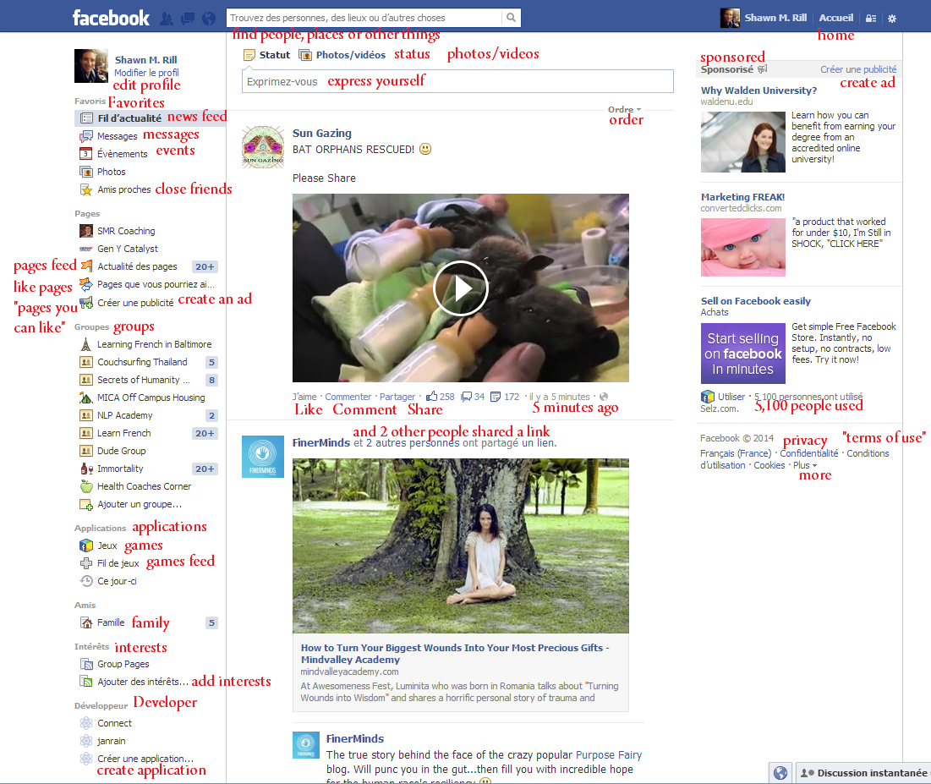This screenshot has height=784, width=931.
Task: Open Purpose Fairy link in FinerMinds post
Action: (x=609, y=755)
